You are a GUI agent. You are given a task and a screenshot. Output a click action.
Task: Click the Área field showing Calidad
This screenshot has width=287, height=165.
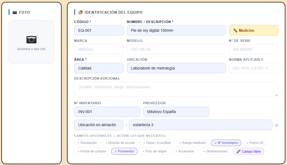99,68
